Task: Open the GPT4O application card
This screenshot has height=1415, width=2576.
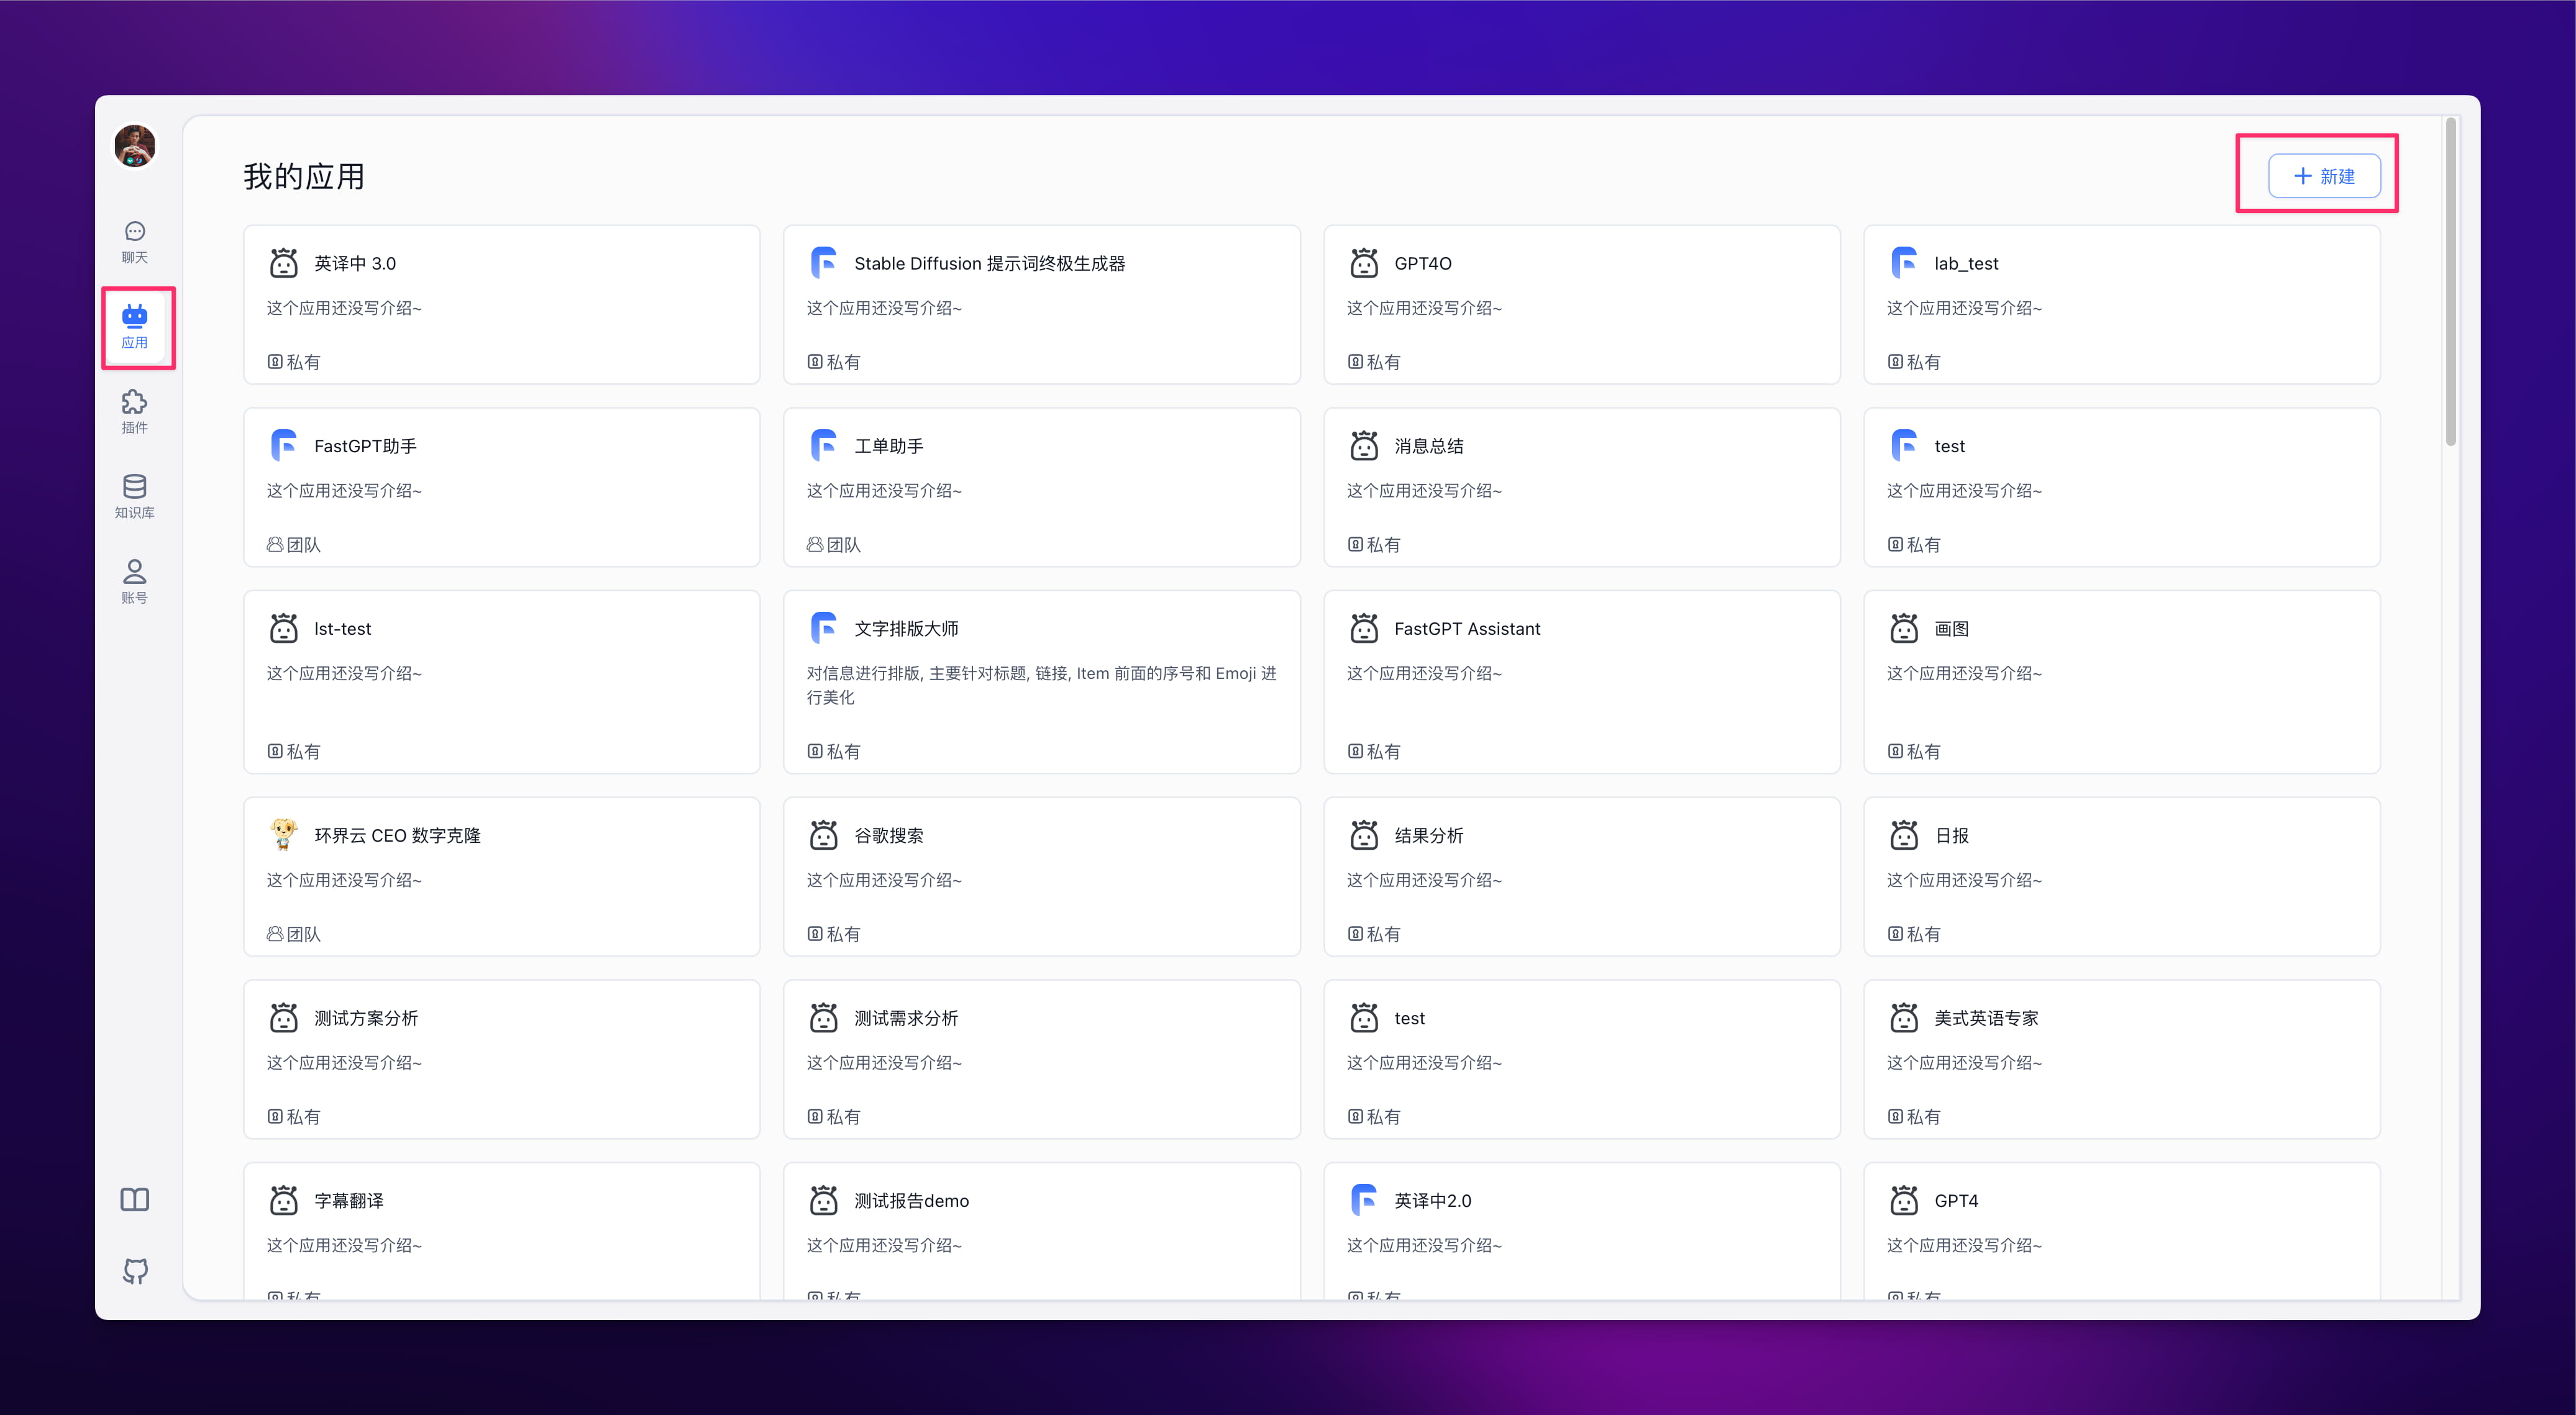Action: pos(1580,304)
